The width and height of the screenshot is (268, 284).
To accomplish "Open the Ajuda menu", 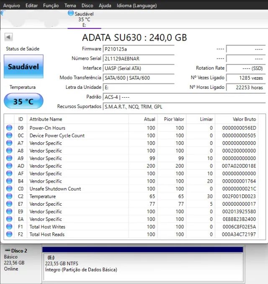I will pos(105,5).
